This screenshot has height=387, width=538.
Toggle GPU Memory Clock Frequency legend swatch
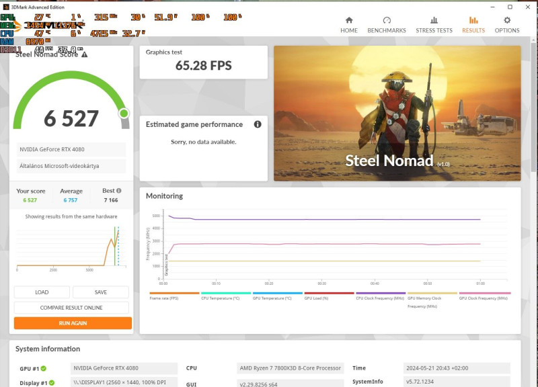click(432, 293)
